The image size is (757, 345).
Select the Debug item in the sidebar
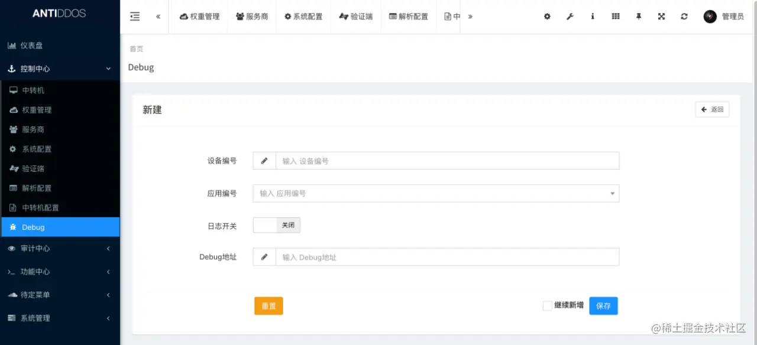(60, 227)
